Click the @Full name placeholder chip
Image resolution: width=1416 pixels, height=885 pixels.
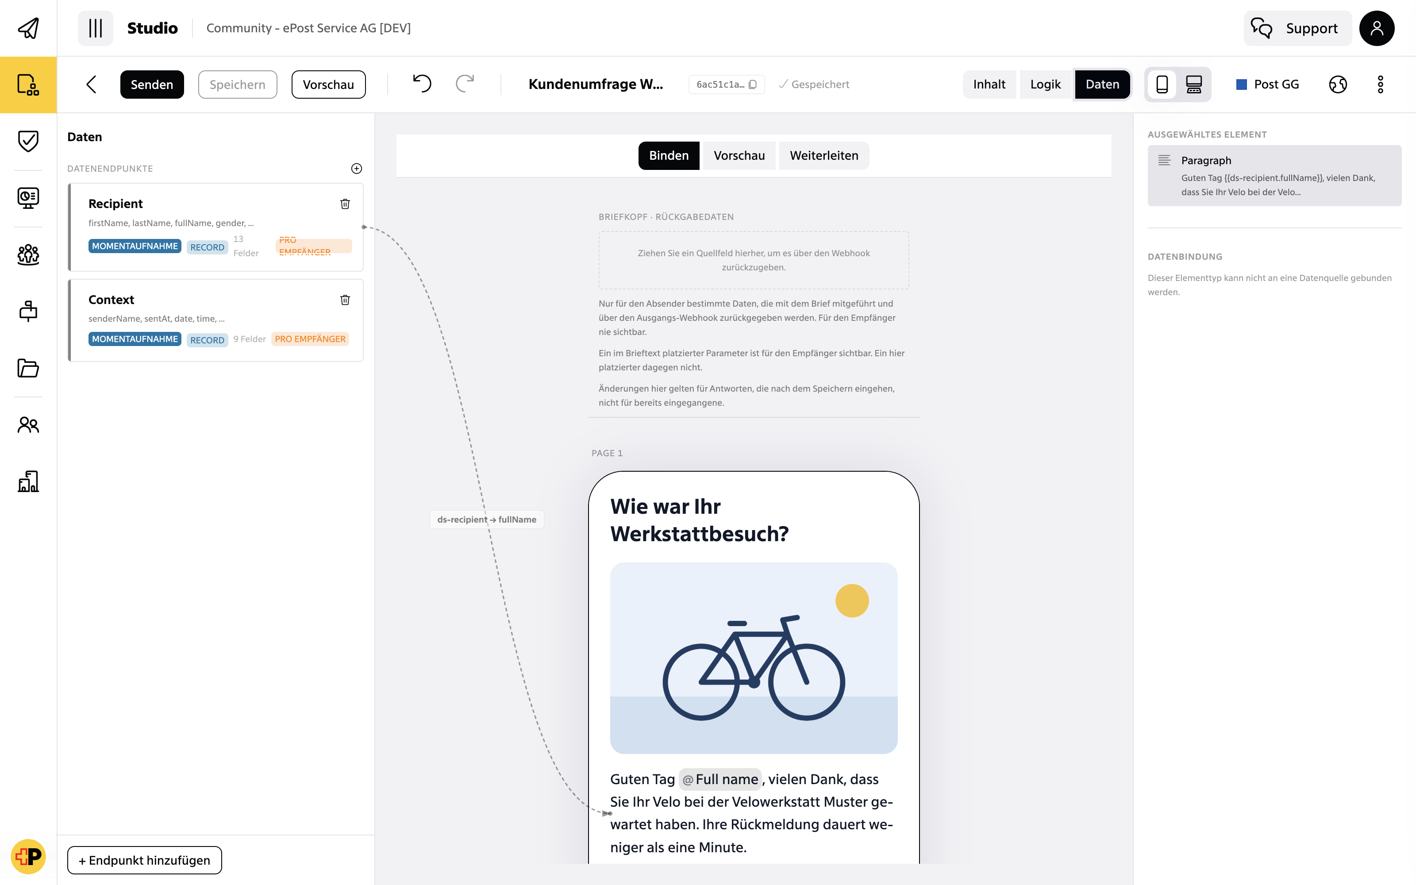click(x=720, y=779)
